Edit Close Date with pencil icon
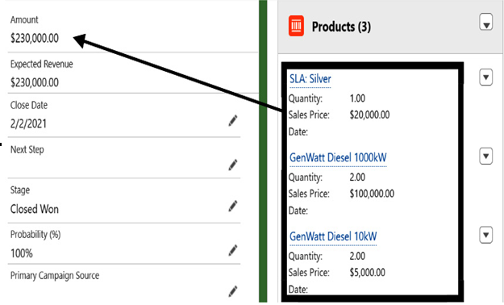504x305 pixels. pos(233,121)
